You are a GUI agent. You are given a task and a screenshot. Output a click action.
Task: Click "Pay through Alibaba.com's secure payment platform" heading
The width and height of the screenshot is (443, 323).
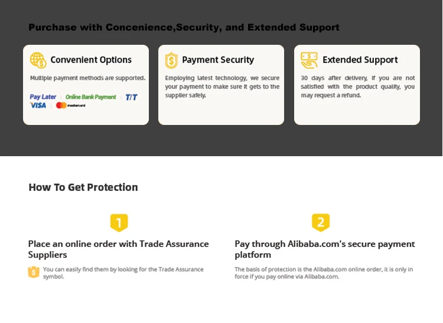[324, 249]
